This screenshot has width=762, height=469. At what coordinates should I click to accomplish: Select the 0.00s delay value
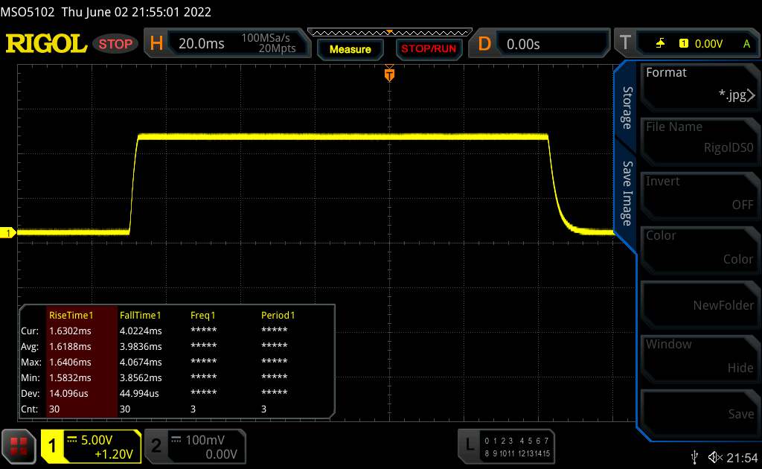[x=523, y=44]
